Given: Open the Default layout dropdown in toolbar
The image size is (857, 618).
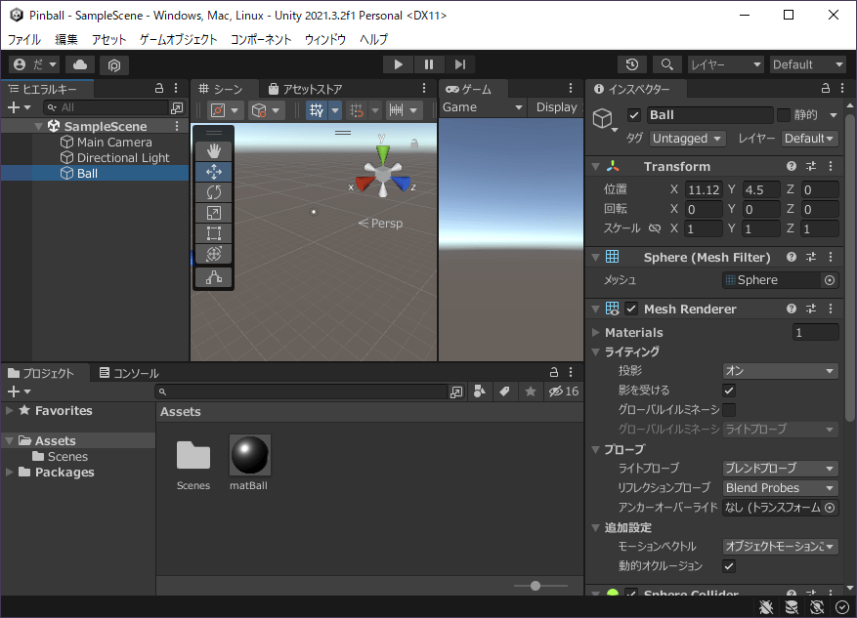Looking at the screenshot, I should tap(808, 65).
